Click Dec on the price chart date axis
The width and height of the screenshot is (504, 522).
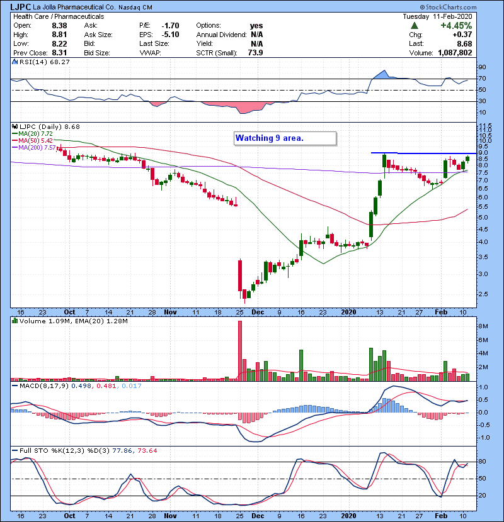[x=258, y=313]
